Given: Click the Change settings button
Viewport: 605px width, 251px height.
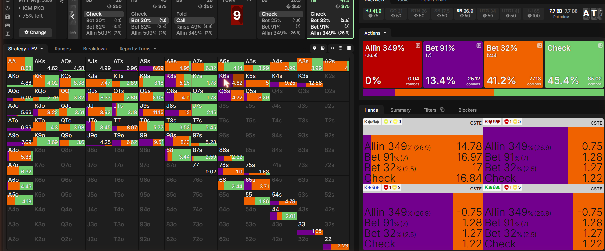Looking at the screenshot, I should coord(35,32).
